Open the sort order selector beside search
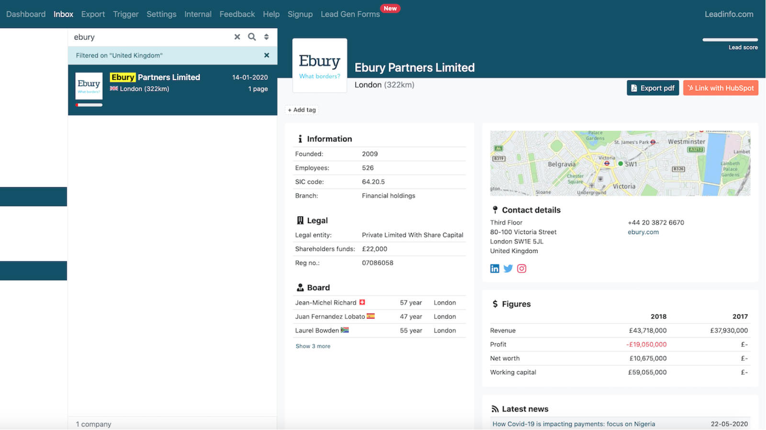Image resolution: width=766 pixels, height=430 pixels. point(266,37)
